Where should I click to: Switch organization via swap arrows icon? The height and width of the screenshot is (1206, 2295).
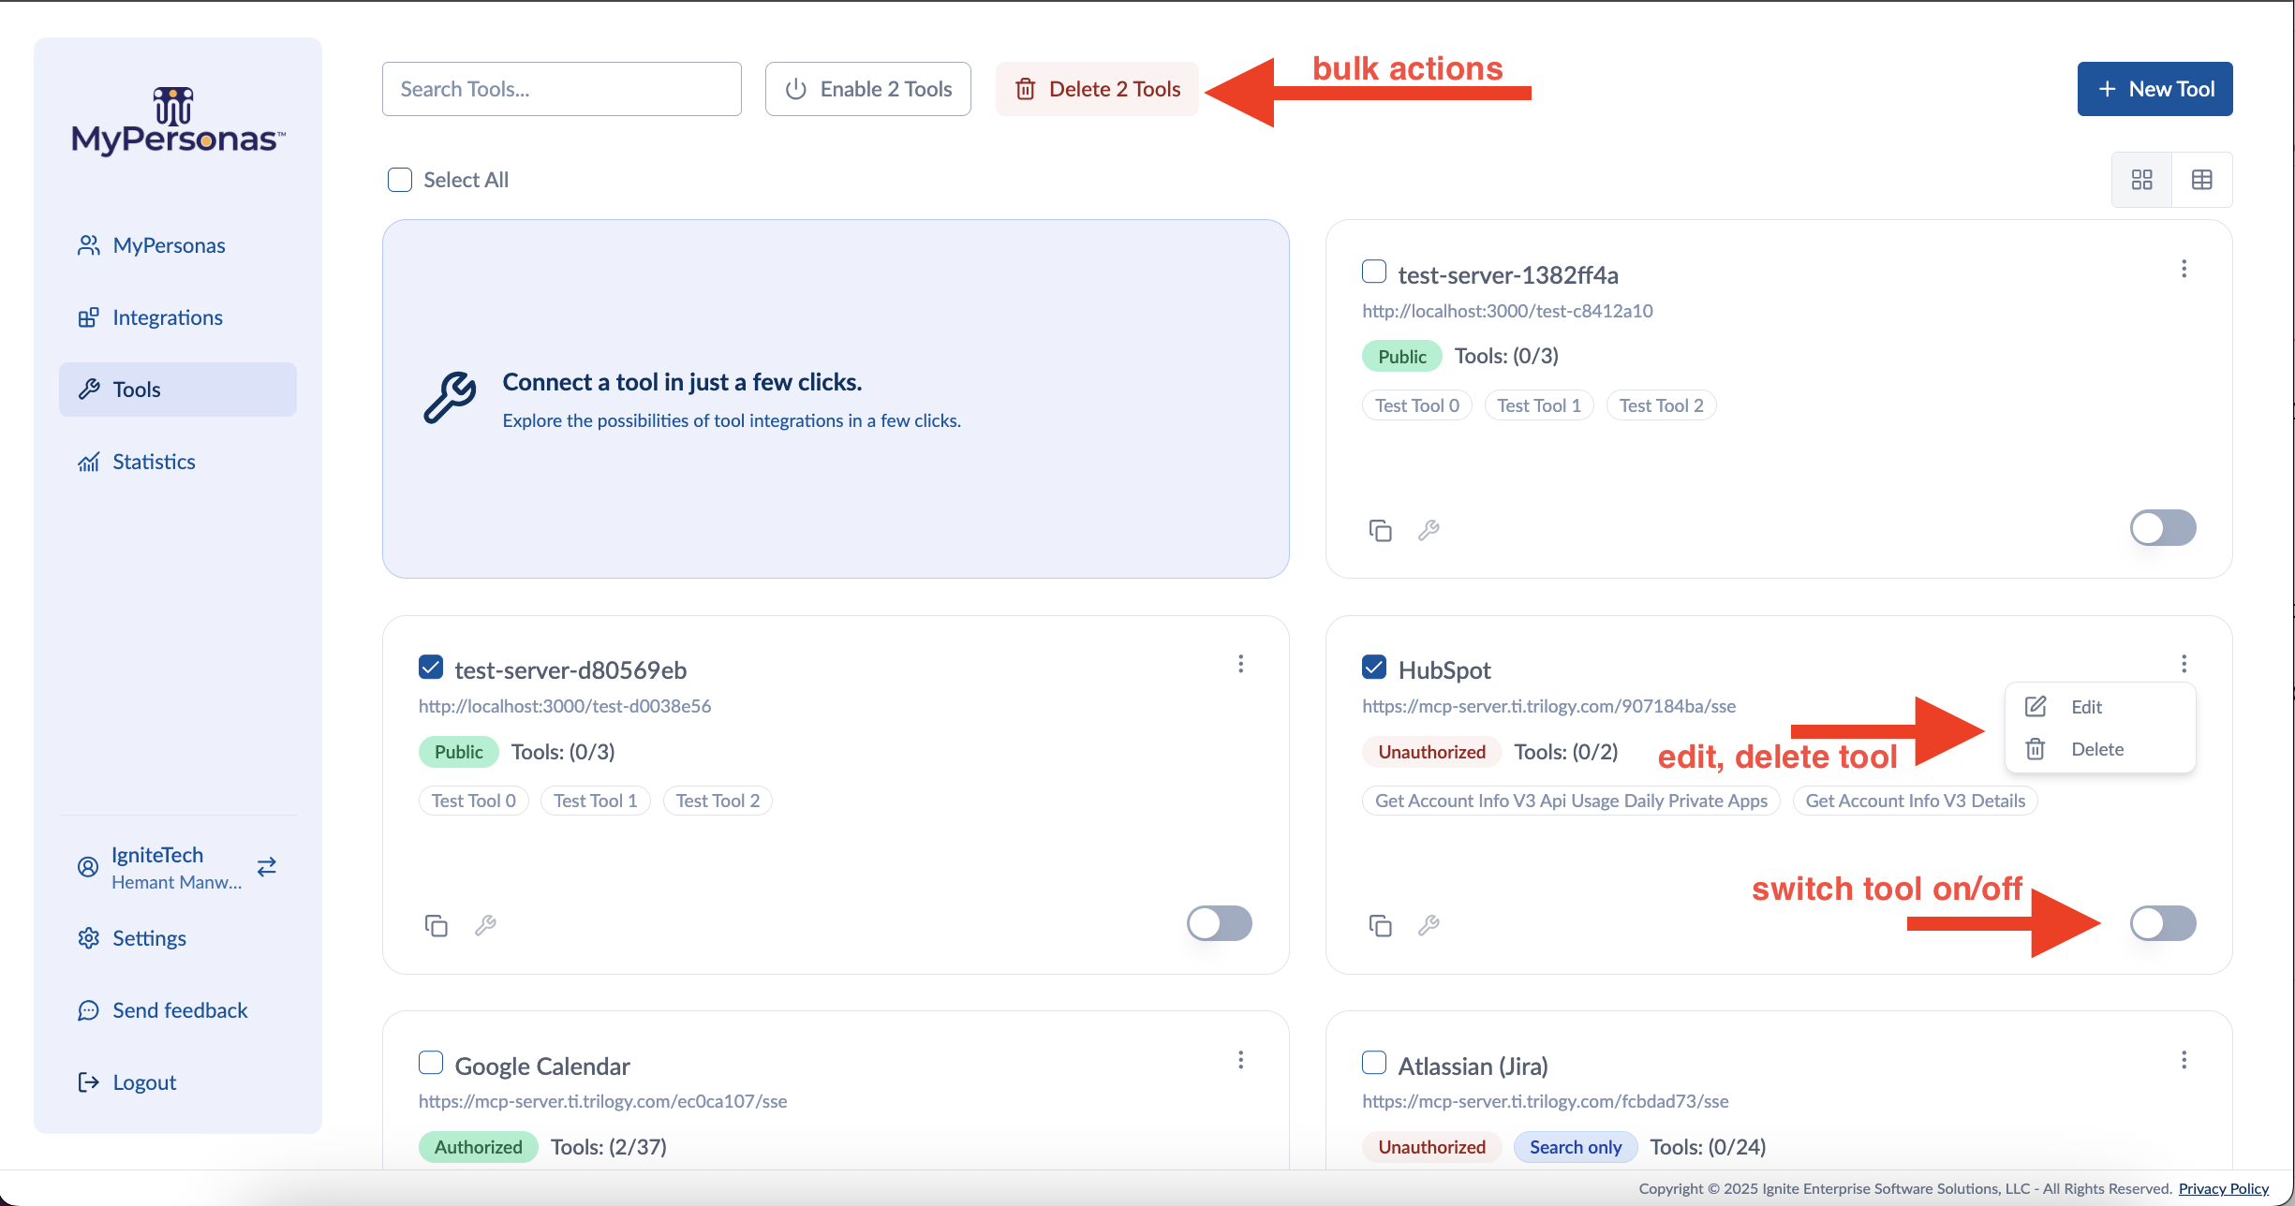267,867
